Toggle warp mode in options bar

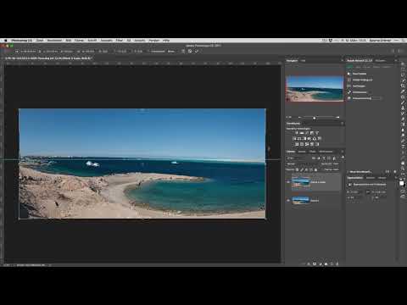click(x=183, y=51)
